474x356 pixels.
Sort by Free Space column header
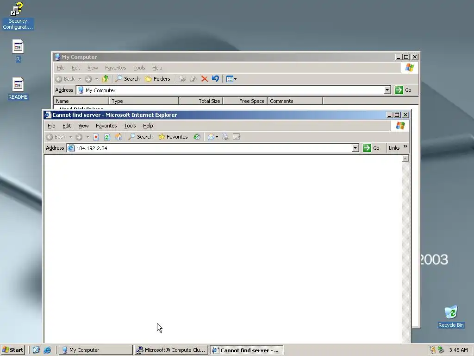coord(245,101)
